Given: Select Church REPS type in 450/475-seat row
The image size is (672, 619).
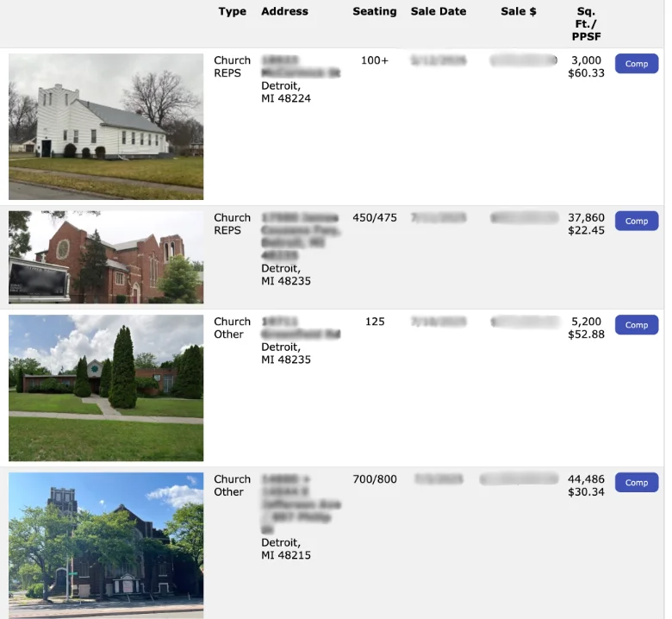Looking at the screenshot, I should tap(233, 224).
